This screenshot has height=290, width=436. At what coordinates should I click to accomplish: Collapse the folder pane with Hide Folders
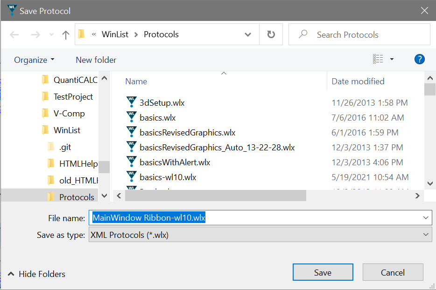pos(37,274)
